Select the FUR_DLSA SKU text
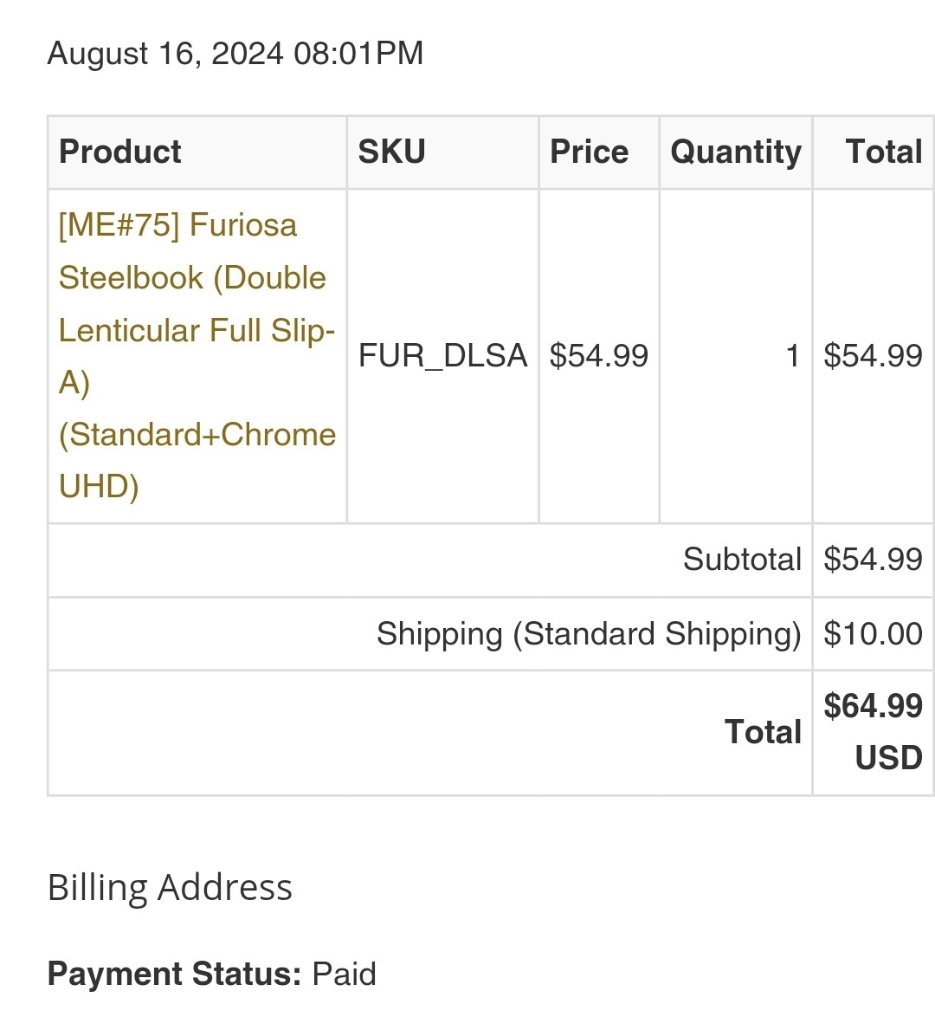Screen dimensions: 935x1017 pos(442,356)
